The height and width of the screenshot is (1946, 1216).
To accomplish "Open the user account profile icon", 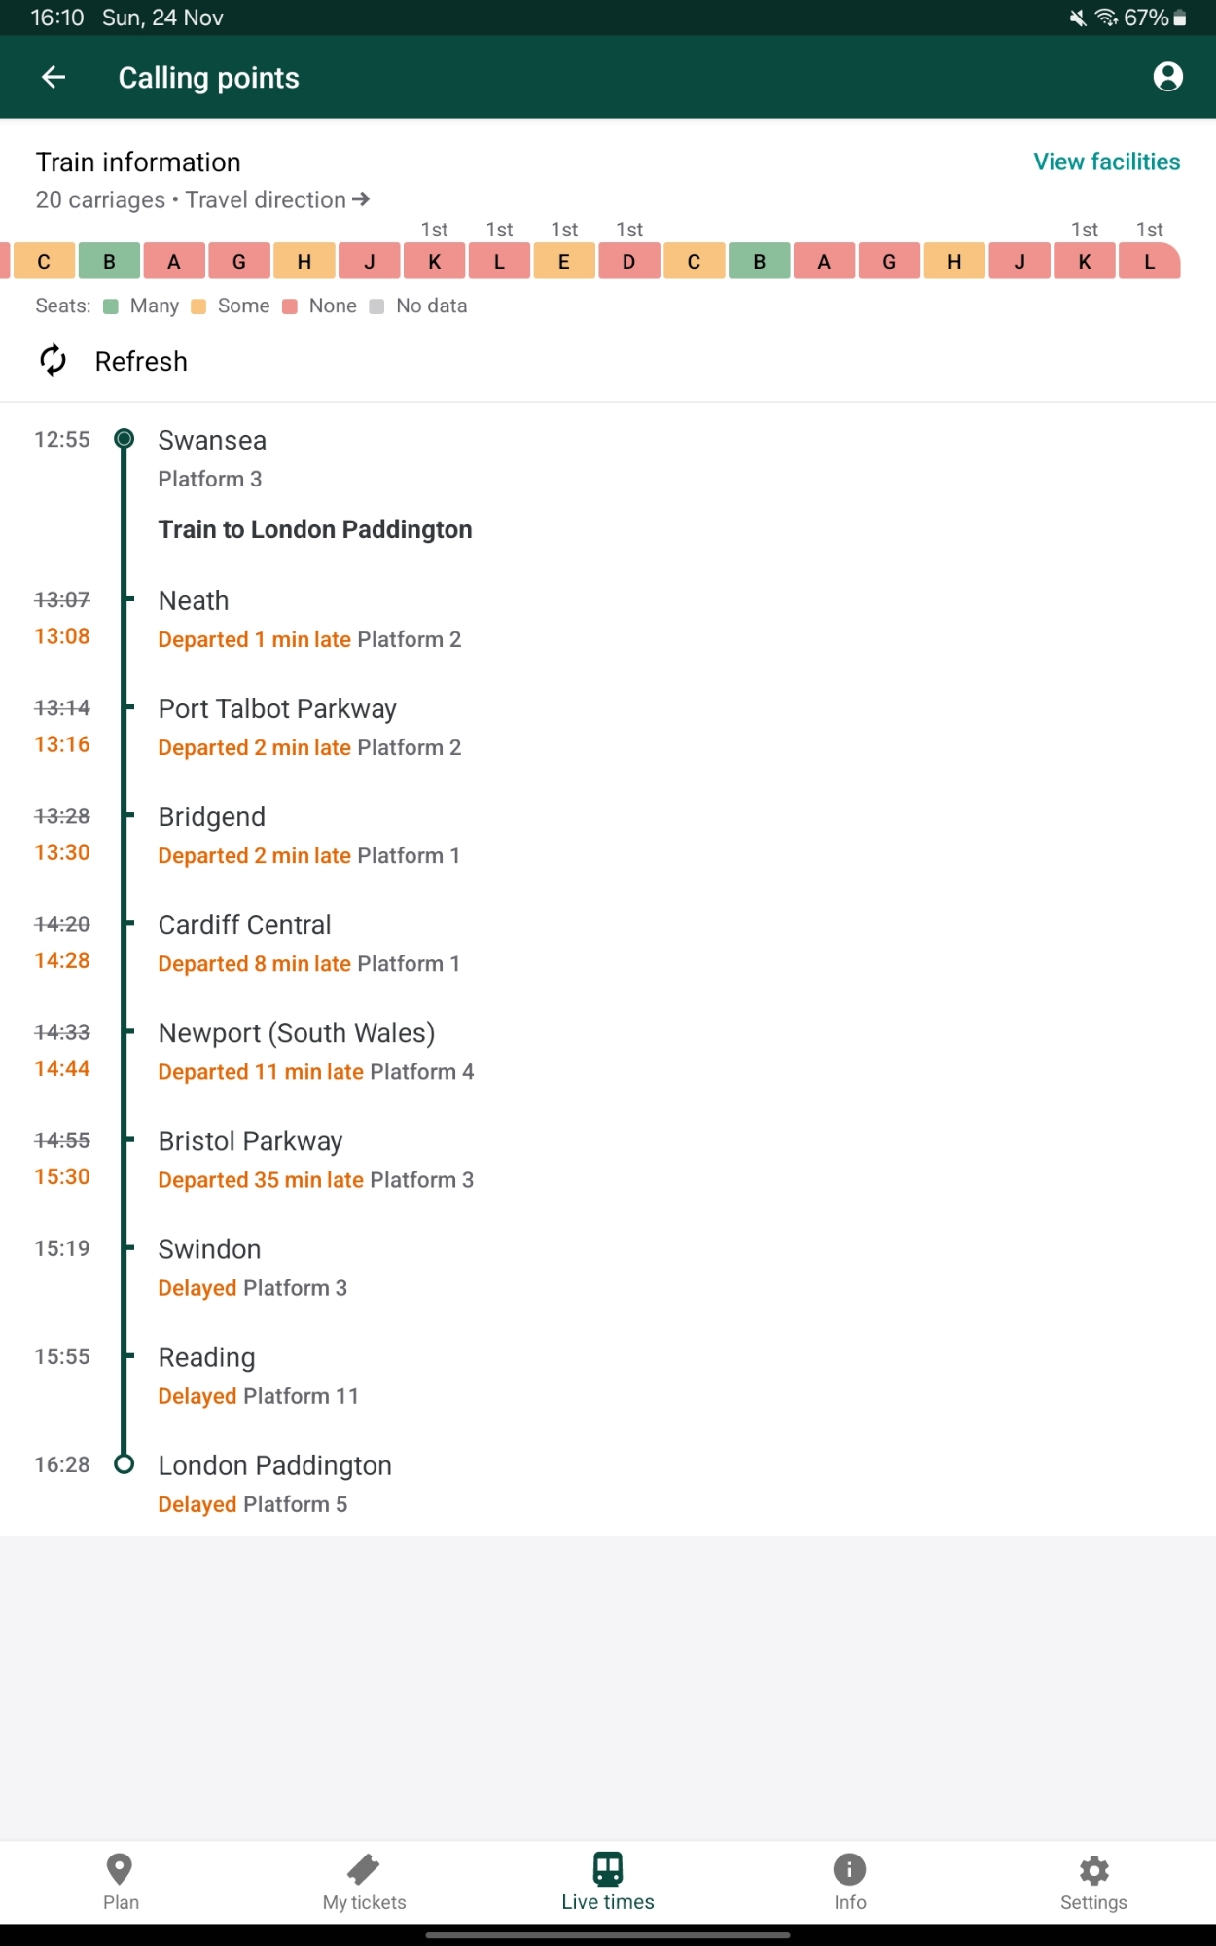I will [x=1167, y=77].
